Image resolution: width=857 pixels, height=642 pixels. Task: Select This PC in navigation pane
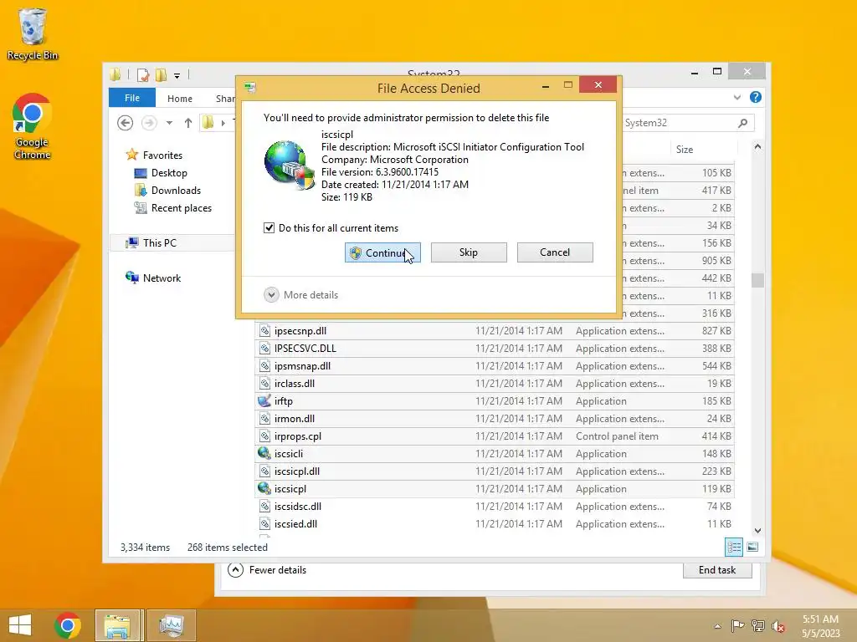click(160, 242)
